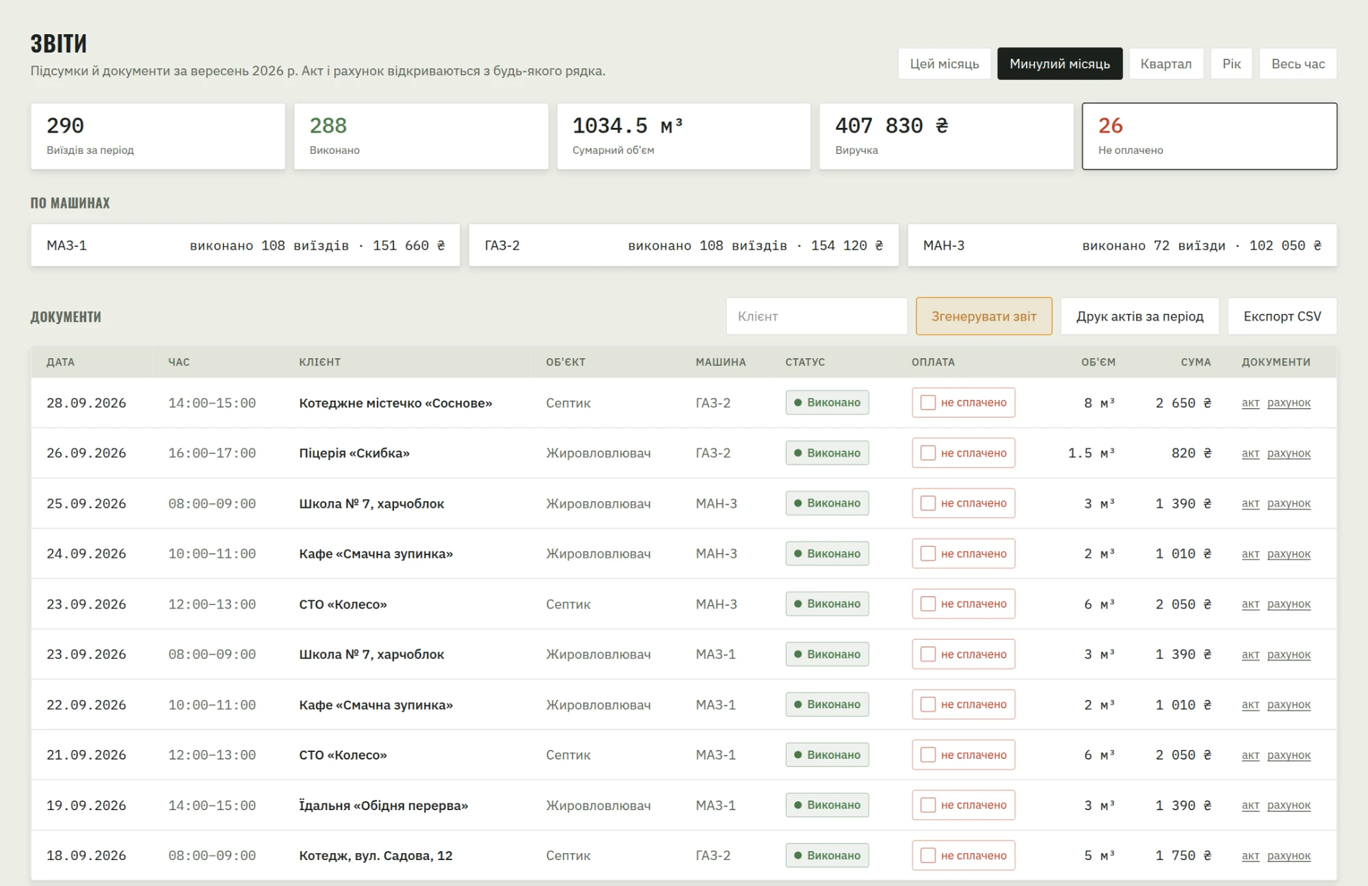Switch to the Цей місяць period tab
Viewport: 1368px width, 886px height.
coord(944,64)
